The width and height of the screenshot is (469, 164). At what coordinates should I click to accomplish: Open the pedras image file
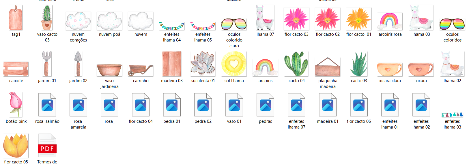click(x=265, y=105)
